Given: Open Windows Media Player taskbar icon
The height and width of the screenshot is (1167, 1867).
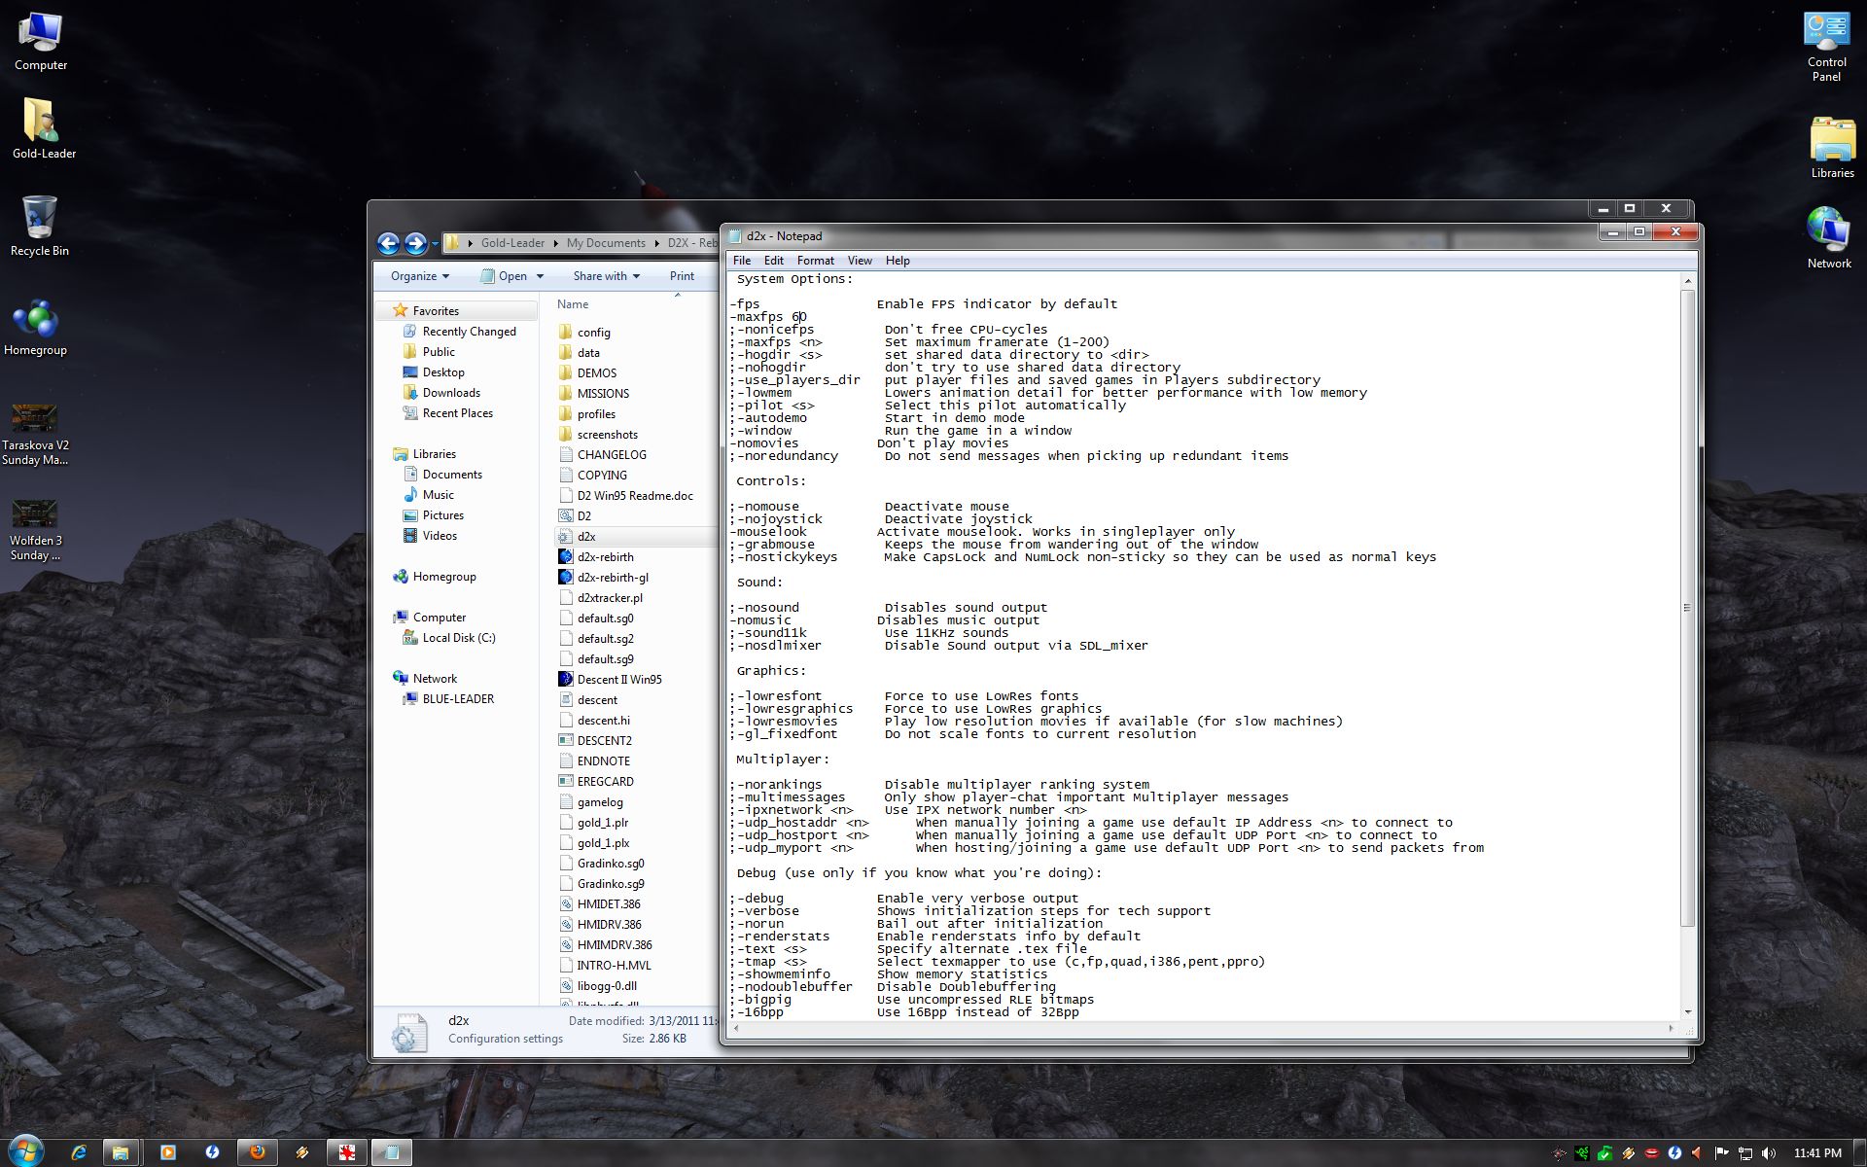Looking at the screenshot, I should click(166, 1152).
